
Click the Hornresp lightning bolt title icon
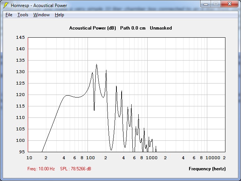click(6, 6)
